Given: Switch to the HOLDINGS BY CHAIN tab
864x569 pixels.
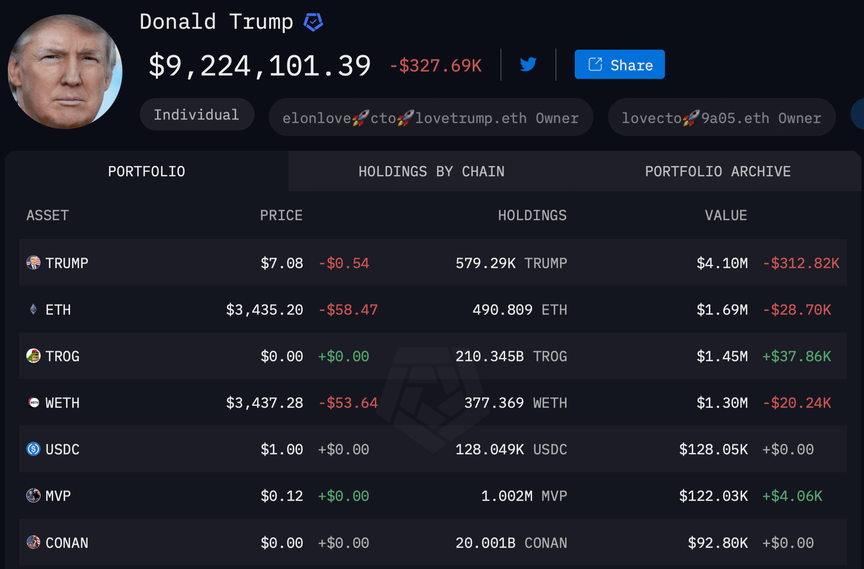Looking at the screenshot, I should click(x=432, y=171).
